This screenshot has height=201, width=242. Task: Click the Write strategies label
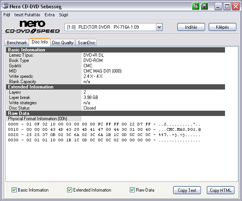pos(23,103)
